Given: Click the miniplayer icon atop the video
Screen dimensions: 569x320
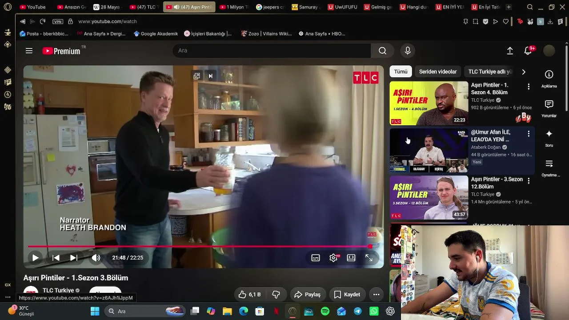Looking at the screenshot, I should tap(197, 76).
